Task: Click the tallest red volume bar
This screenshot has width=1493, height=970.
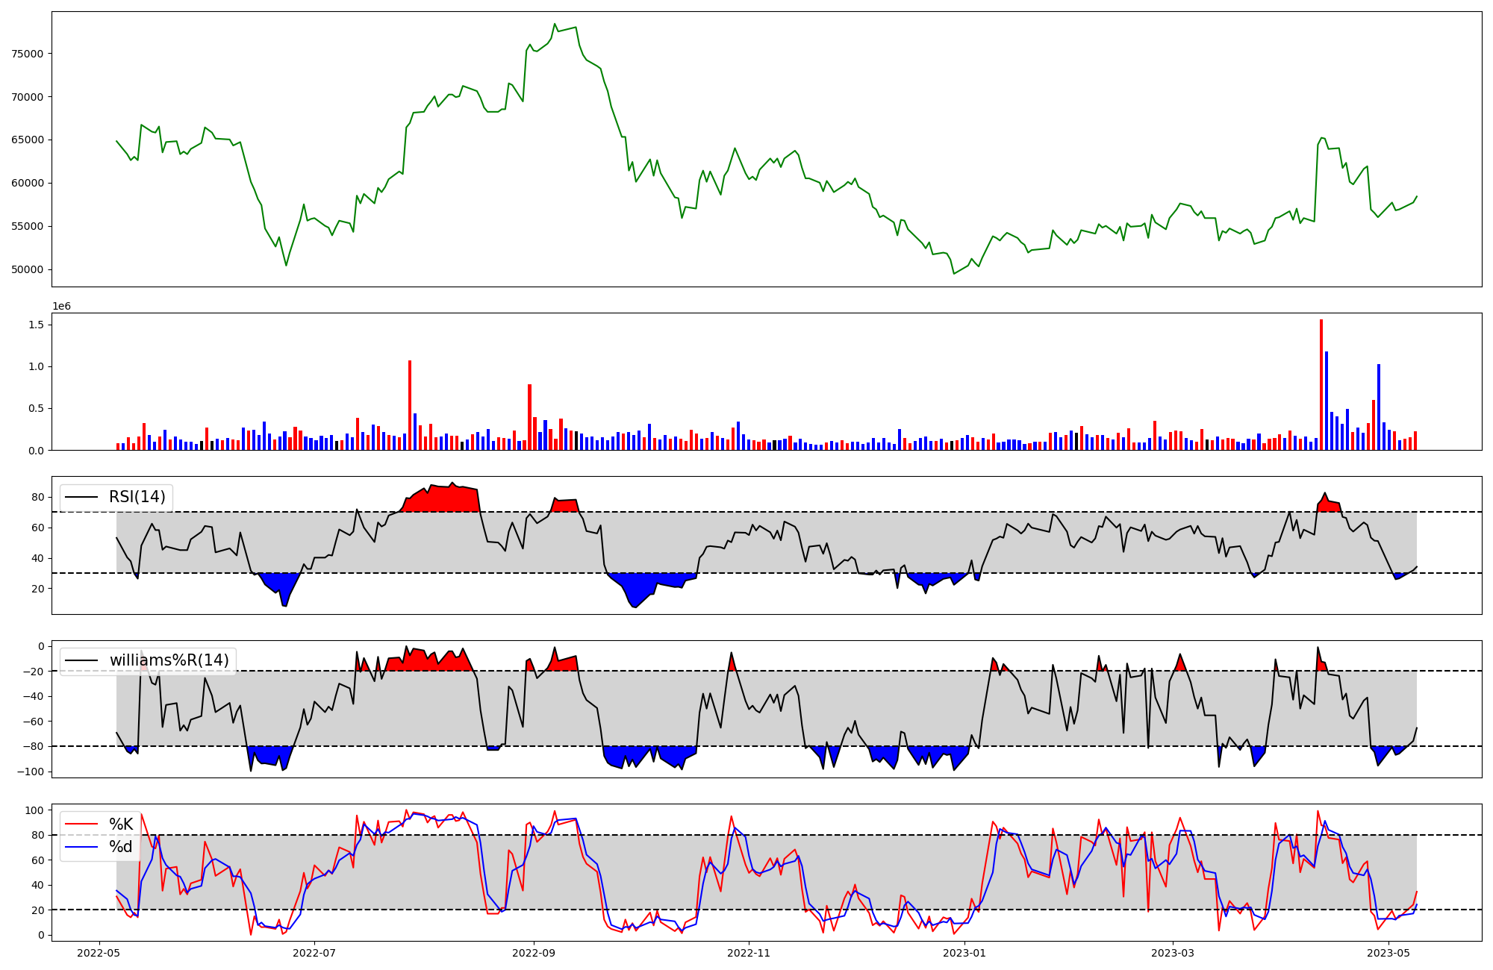Action: coord(1321,384)
